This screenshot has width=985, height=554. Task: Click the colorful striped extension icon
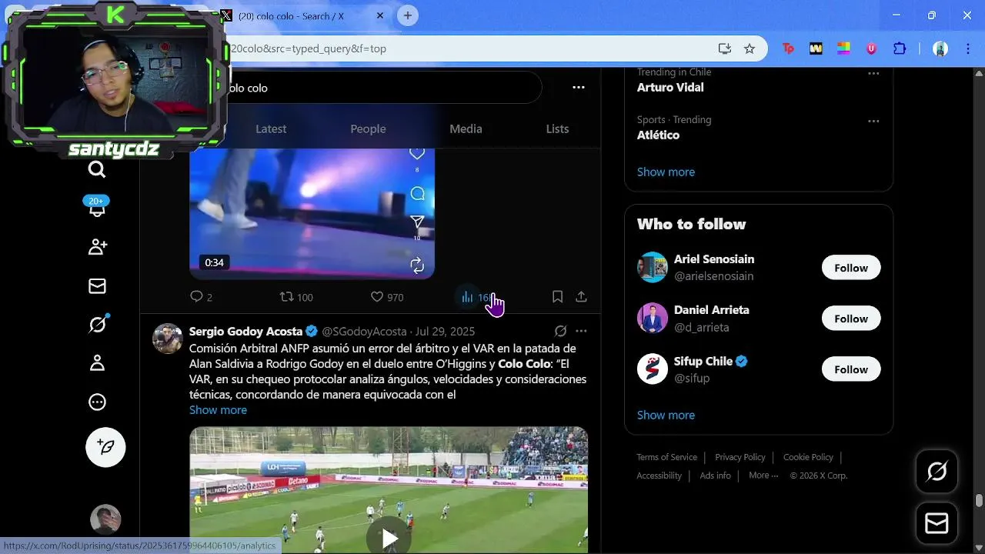point(843,48)
